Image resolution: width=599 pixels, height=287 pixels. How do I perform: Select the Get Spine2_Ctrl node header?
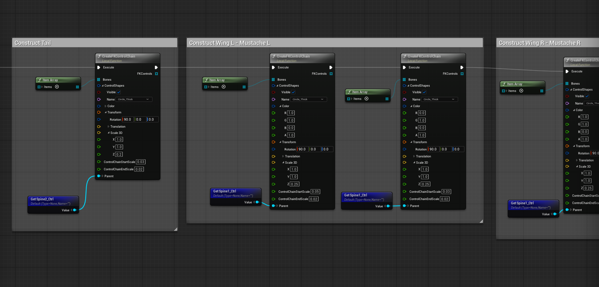pyautogui.click(x=42, y=199)
